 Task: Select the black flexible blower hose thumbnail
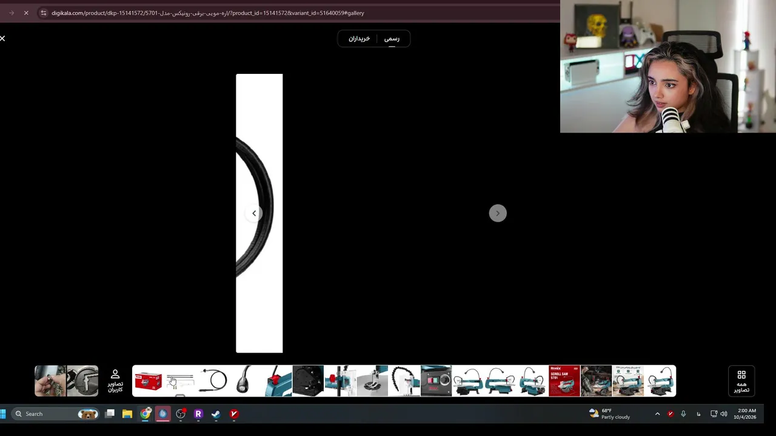point(404,381)
